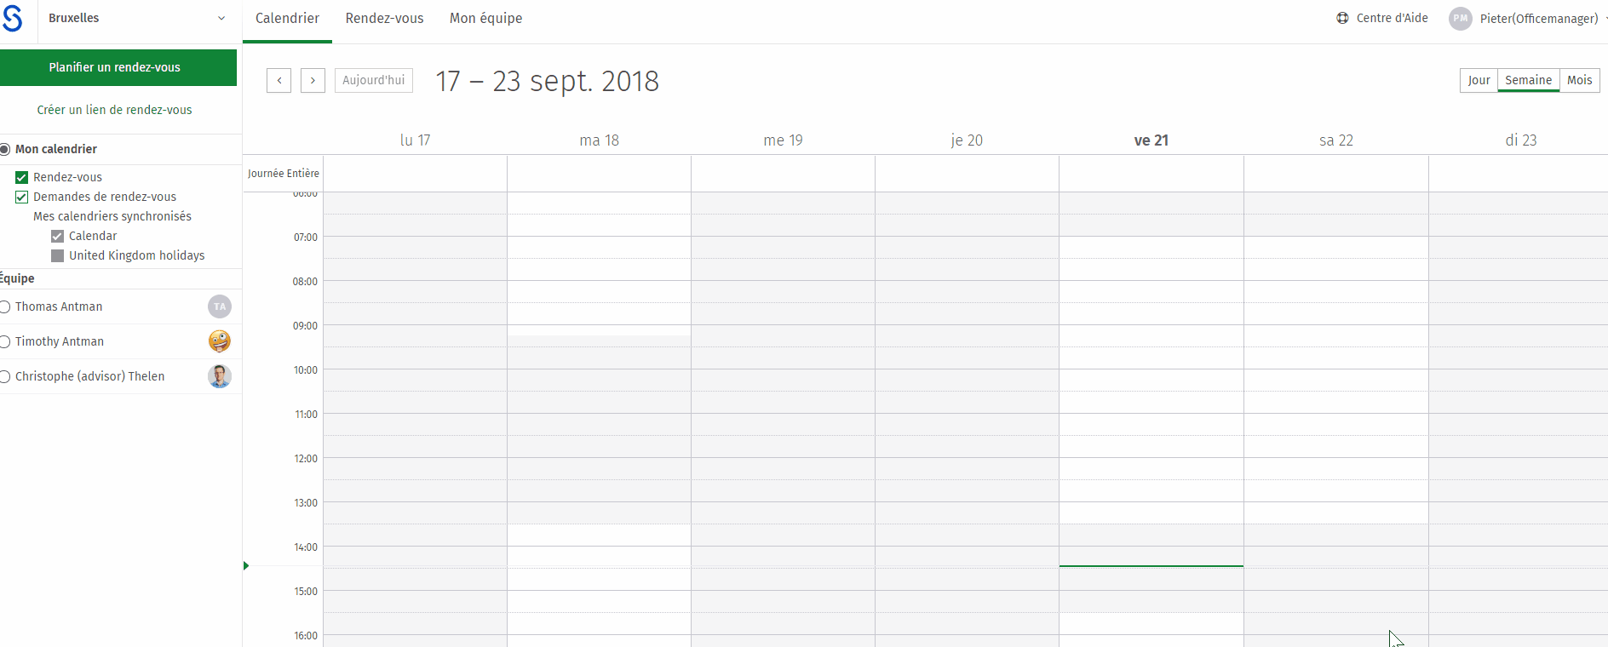Screen dimensions: 1608x647
Task: Select Thomas Antman radio button
Action: point(4,306)
